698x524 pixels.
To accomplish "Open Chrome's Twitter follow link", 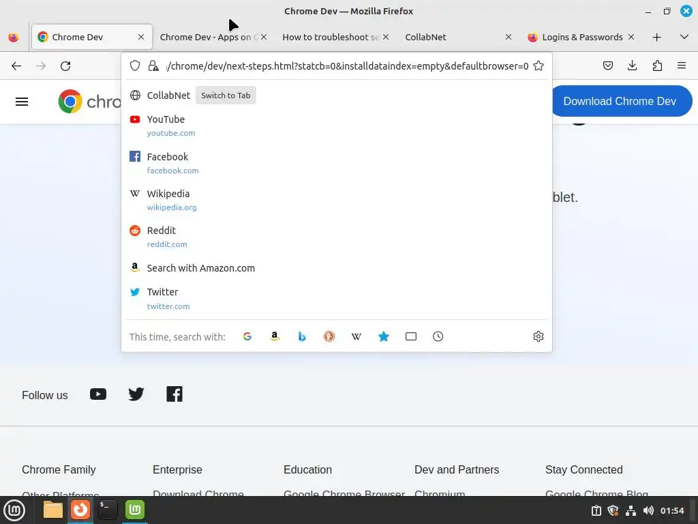I will (136, 394).
